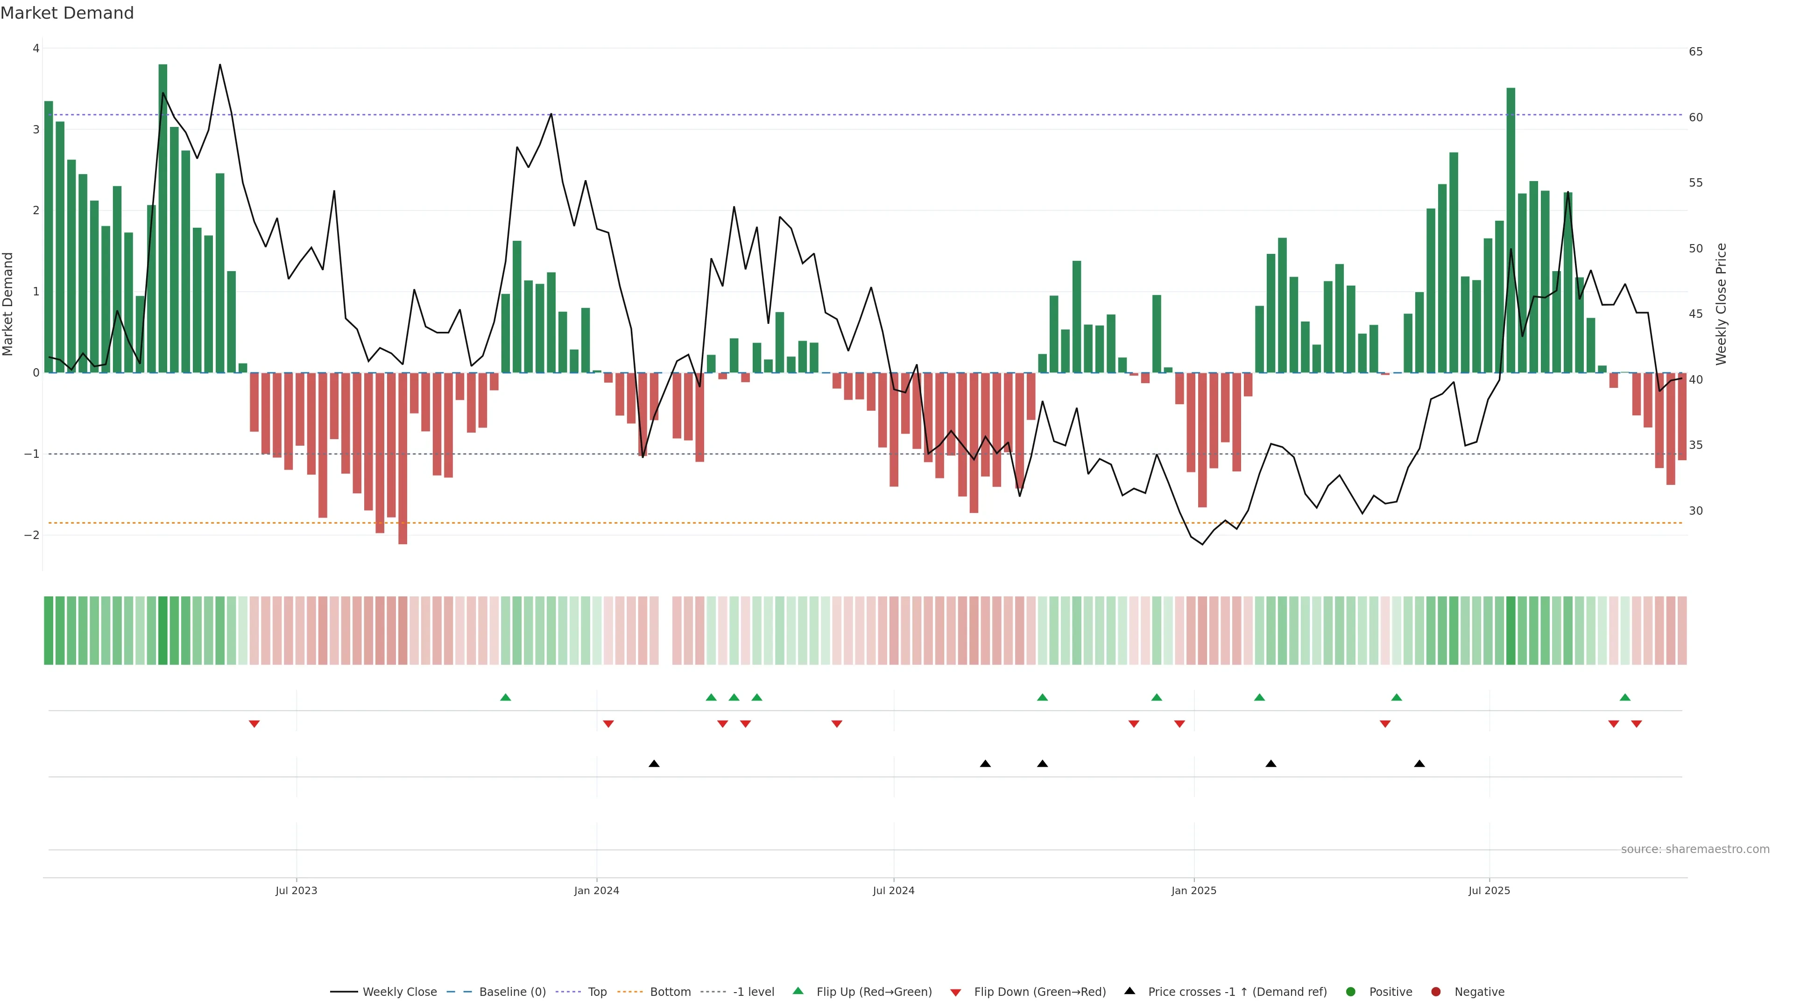Click the source: sharemaestro.com text
This screenshot has height=1008, width=1793.
point(1695,849)
